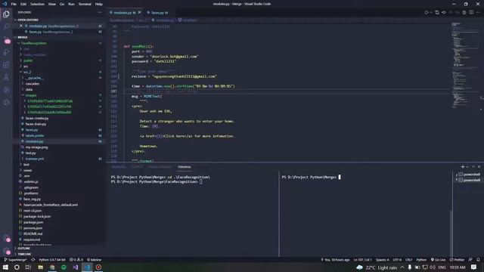Open Explorer panel more actions ellipsis
The image size is (484, 272).
100,12
